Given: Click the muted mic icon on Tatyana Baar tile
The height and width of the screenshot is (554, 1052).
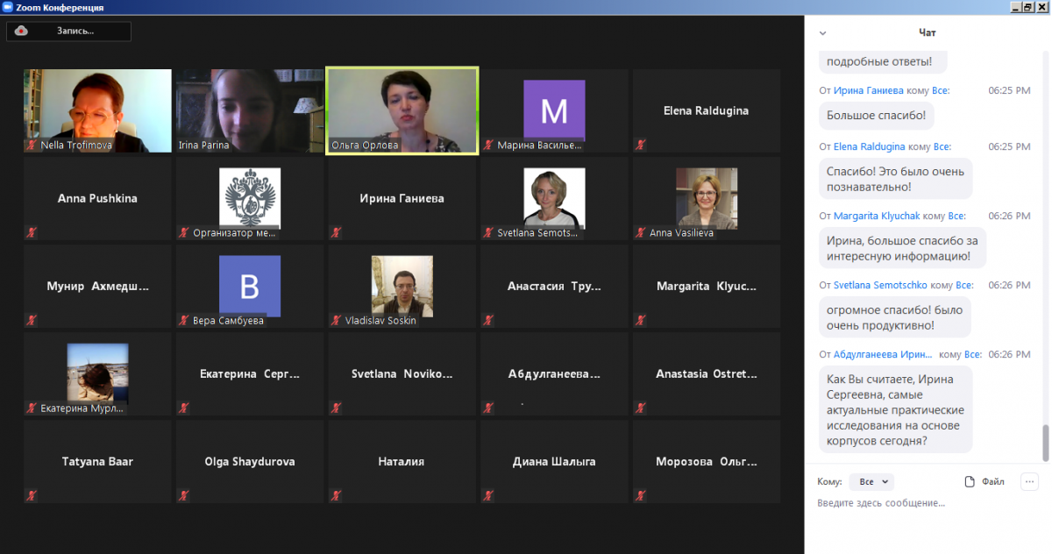Looking at the screenshot, I should 32,496.
